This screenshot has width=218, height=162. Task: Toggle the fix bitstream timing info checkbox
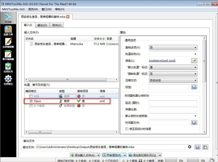[x=127, y=129]
